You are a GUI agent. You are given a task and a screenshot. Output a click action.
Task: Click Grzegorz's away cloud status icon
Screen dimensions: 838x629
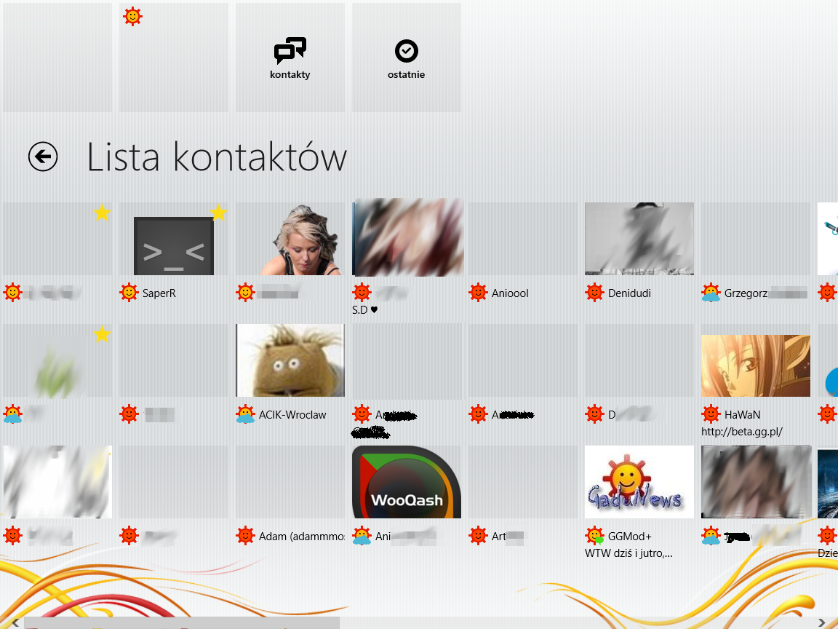coord(711,293)
